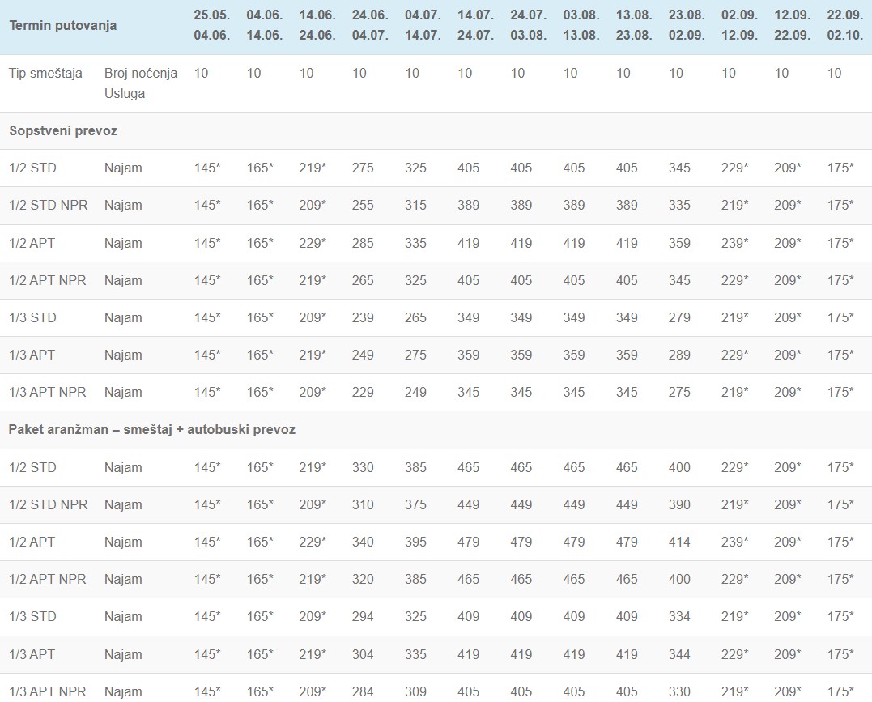
Task: Select the price cell showing 375
Action: (x=415, y=504)
